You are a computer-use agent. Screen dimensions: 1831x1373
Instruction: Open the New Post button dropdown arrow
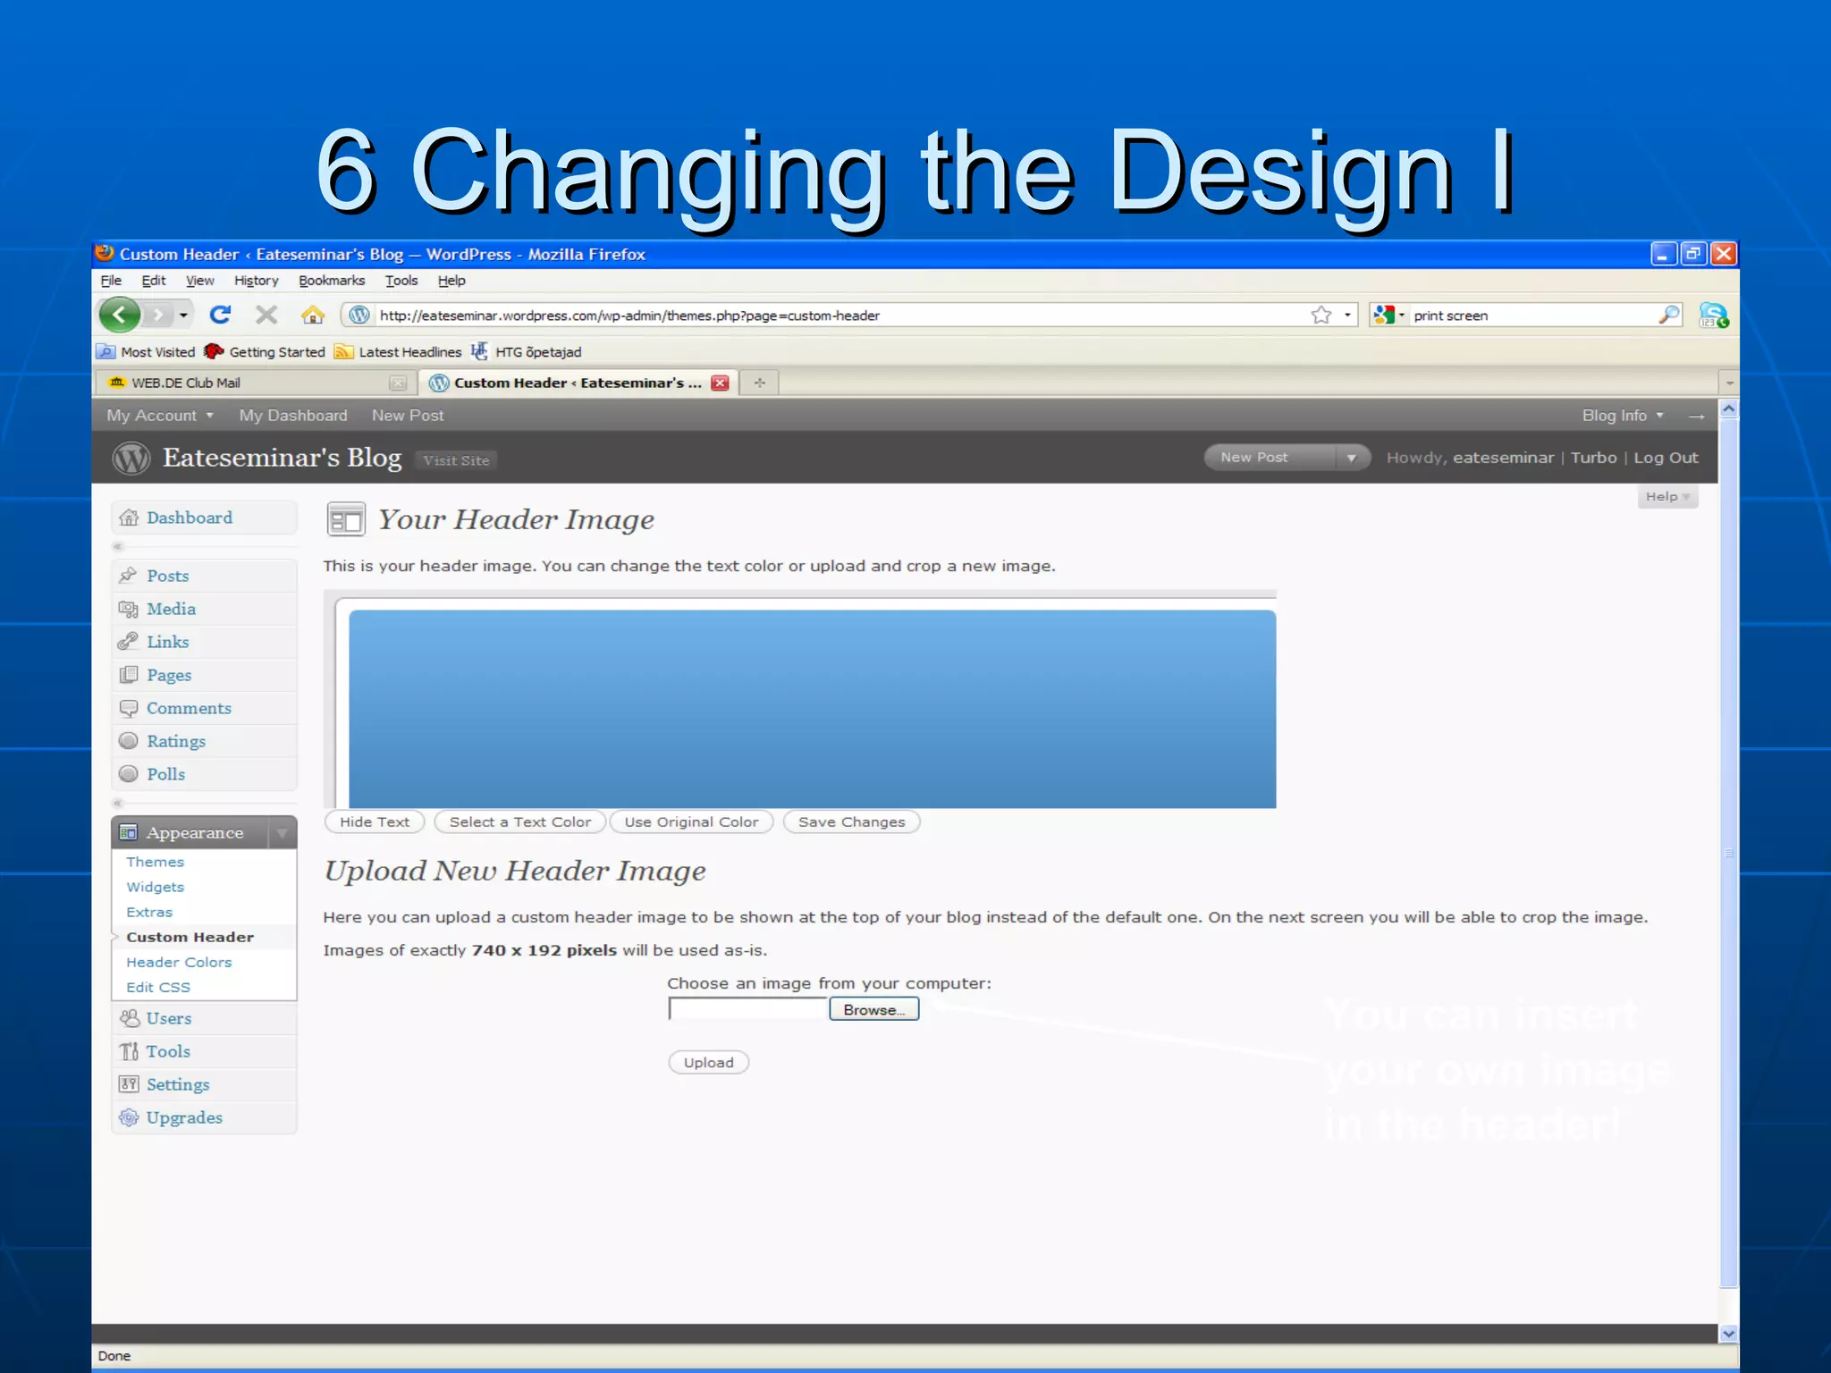pos(1352,458)
